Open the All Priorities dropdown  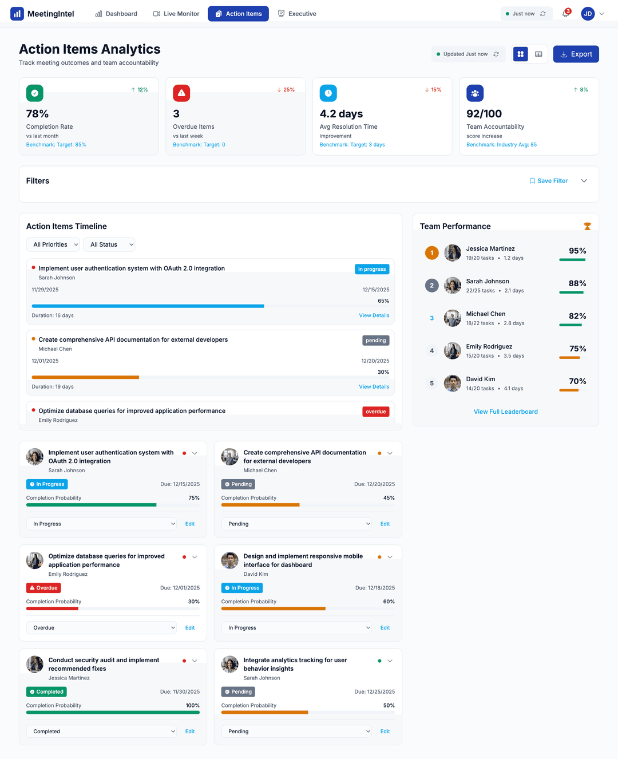[53, 244]
